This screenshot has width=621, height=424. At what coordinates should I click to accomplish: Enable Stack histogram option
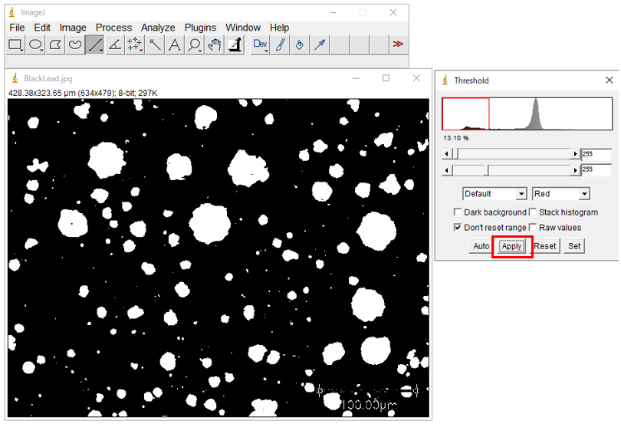[532, 212]
